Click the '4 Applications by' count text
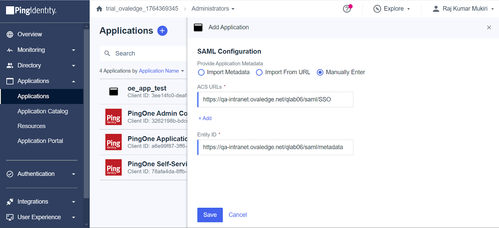The image size is (499, 228). point(119,71)
